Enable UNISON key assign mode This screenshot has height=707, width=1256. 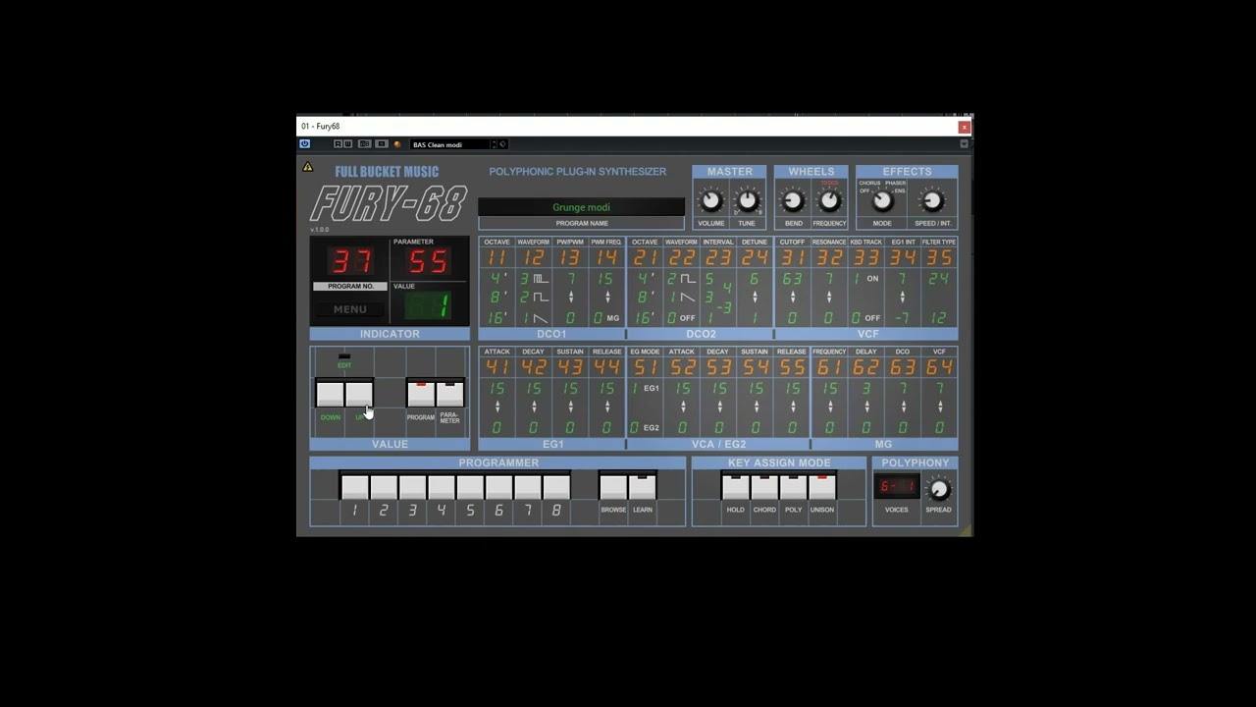coord(822,487)
